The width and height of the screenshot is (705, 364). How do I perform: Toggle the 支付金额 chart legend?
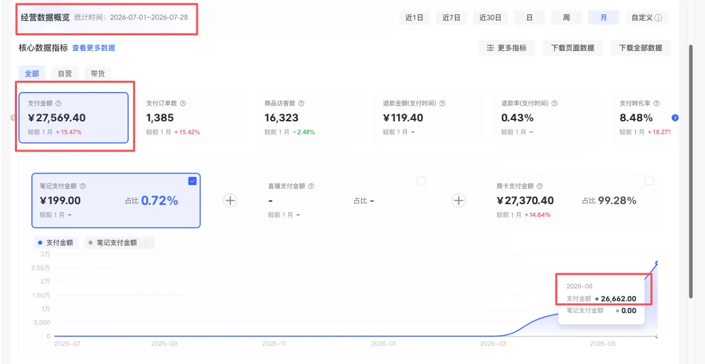pyautogui.click(x=56, y=243)
